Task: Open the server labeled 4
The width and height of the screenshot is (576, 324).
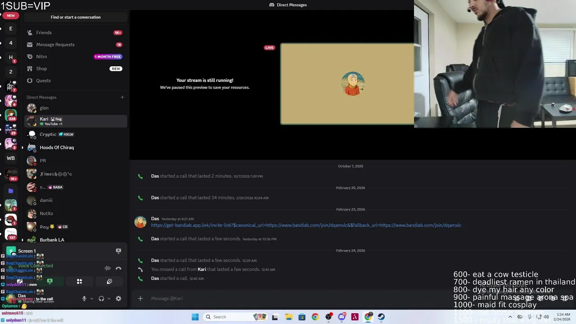Action: pyautogui.click(x=11, y=43)
